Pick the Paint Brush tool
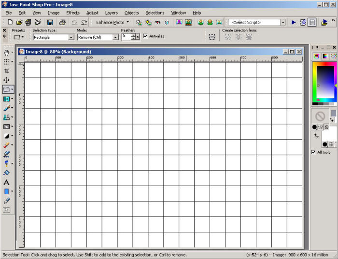Viewport: 338px width, 259px height. tap(6, 108)
